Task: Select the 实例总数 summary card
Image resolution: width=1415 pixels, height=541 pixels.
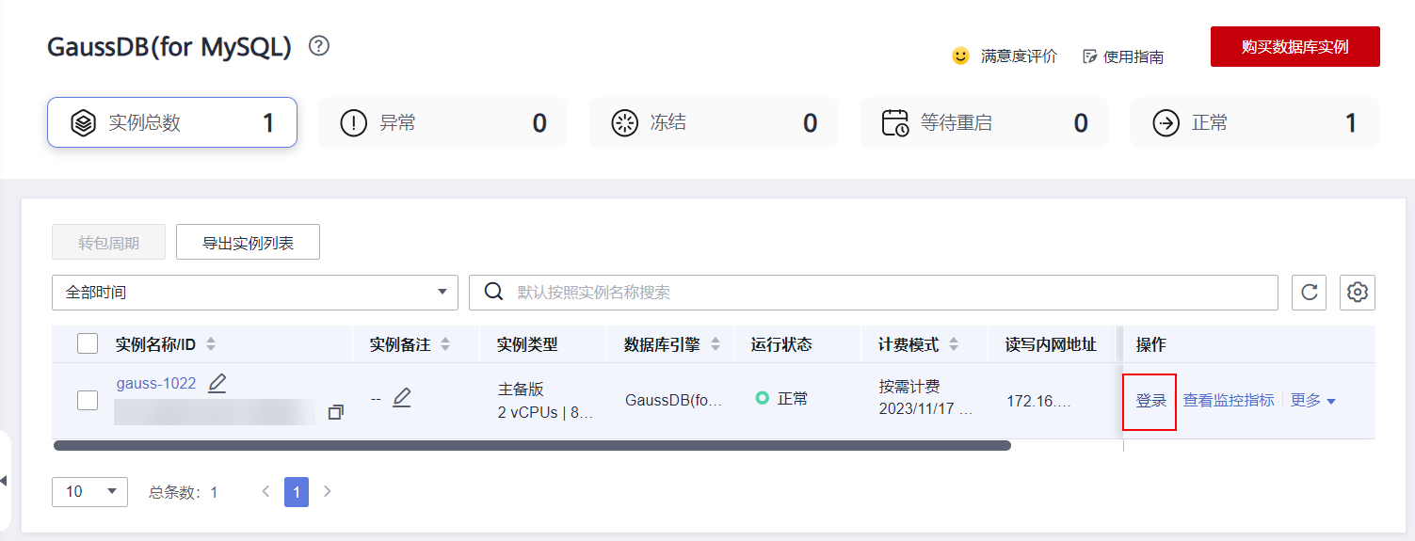Action: coord(172,122)
